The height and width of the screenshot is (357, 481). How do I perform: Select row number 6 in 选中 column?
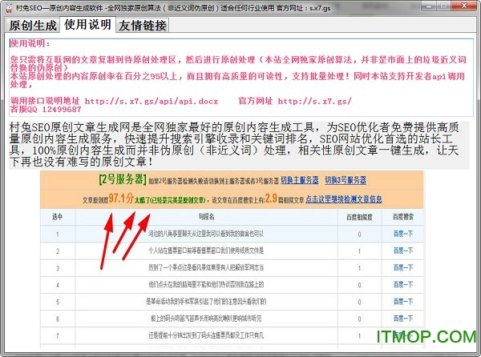click(x=58, y=319)
